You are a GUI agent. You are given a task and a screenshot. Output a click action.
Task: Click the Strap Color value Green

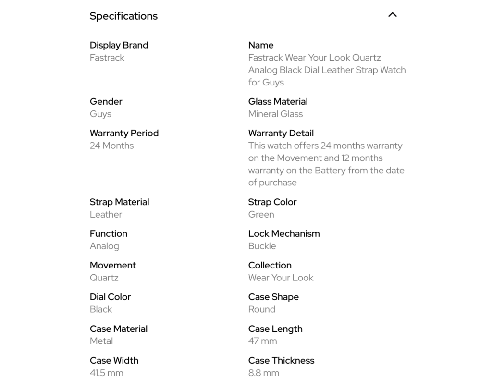point(261,215)
